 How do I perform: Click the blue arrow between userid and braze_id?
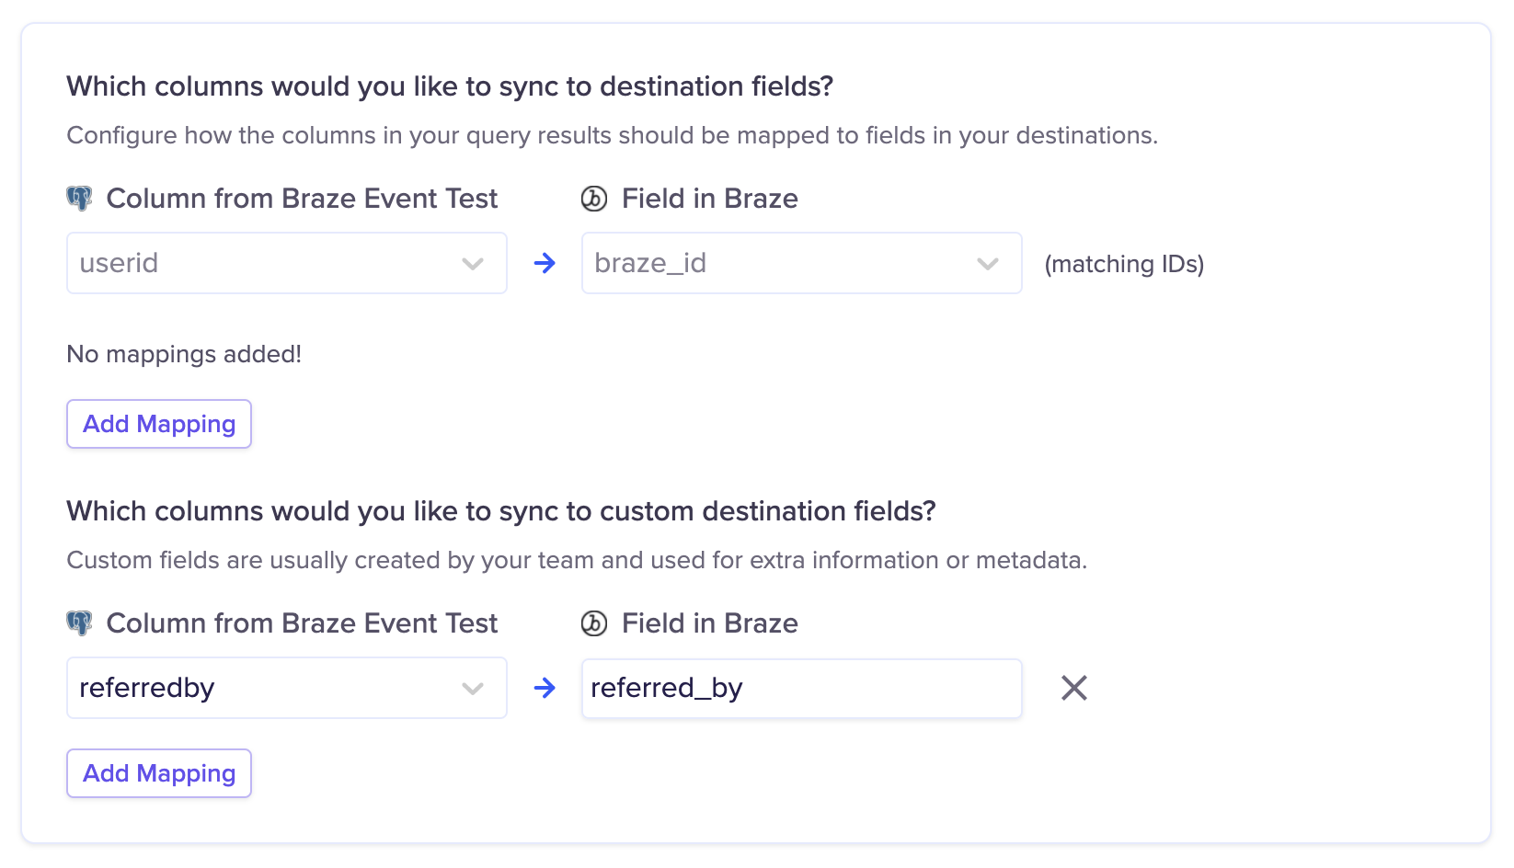(545, 263)
